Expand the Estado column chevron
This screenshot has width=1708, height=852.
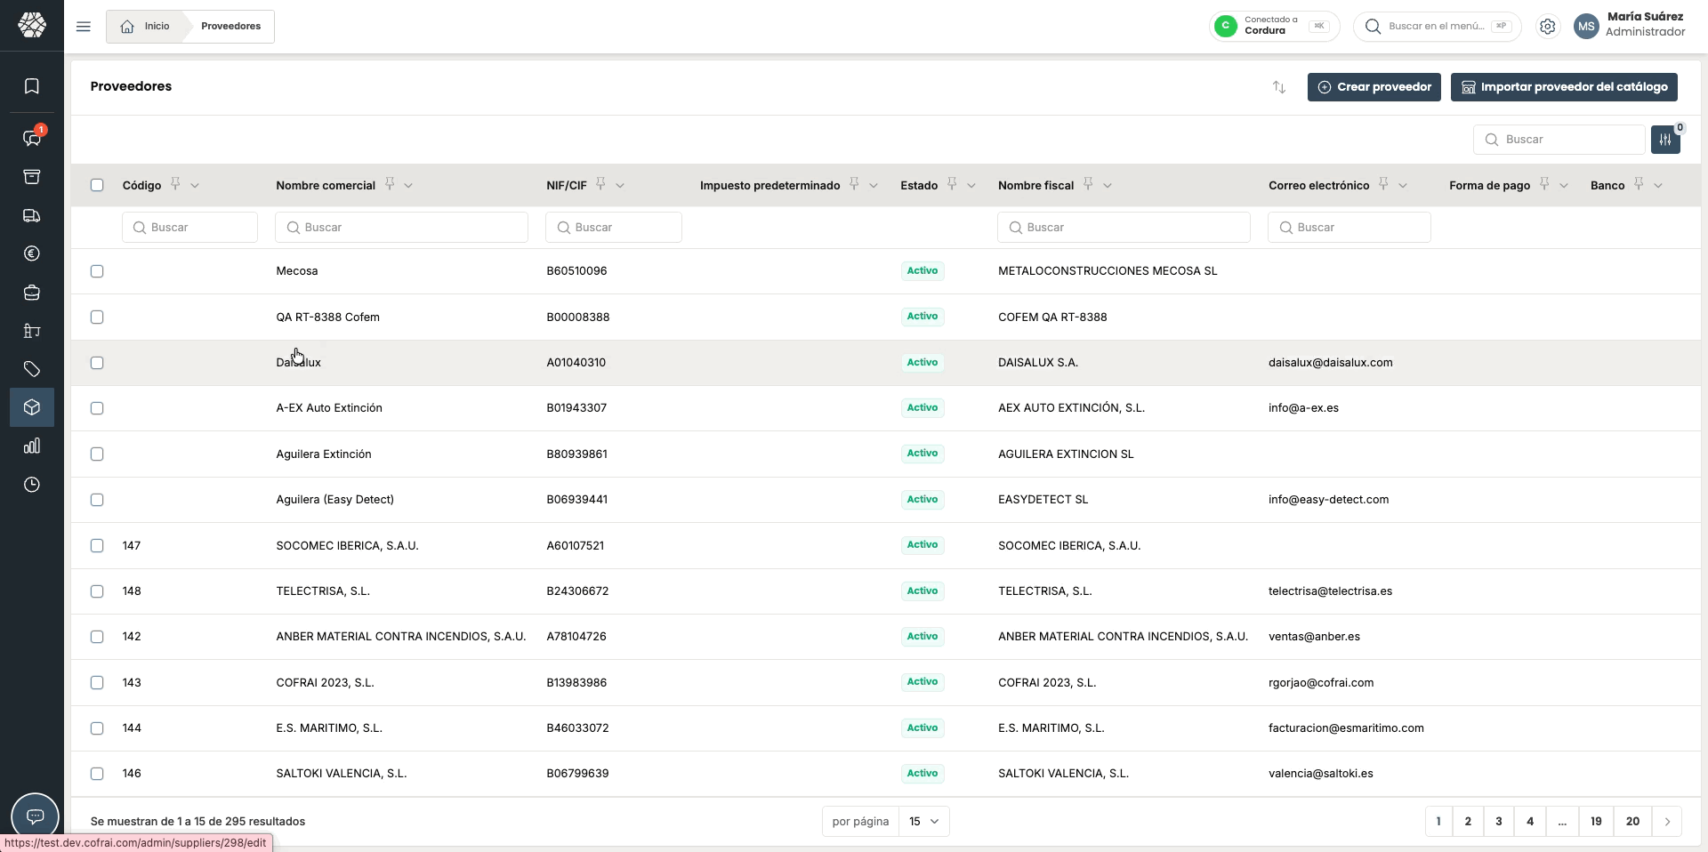971,185
